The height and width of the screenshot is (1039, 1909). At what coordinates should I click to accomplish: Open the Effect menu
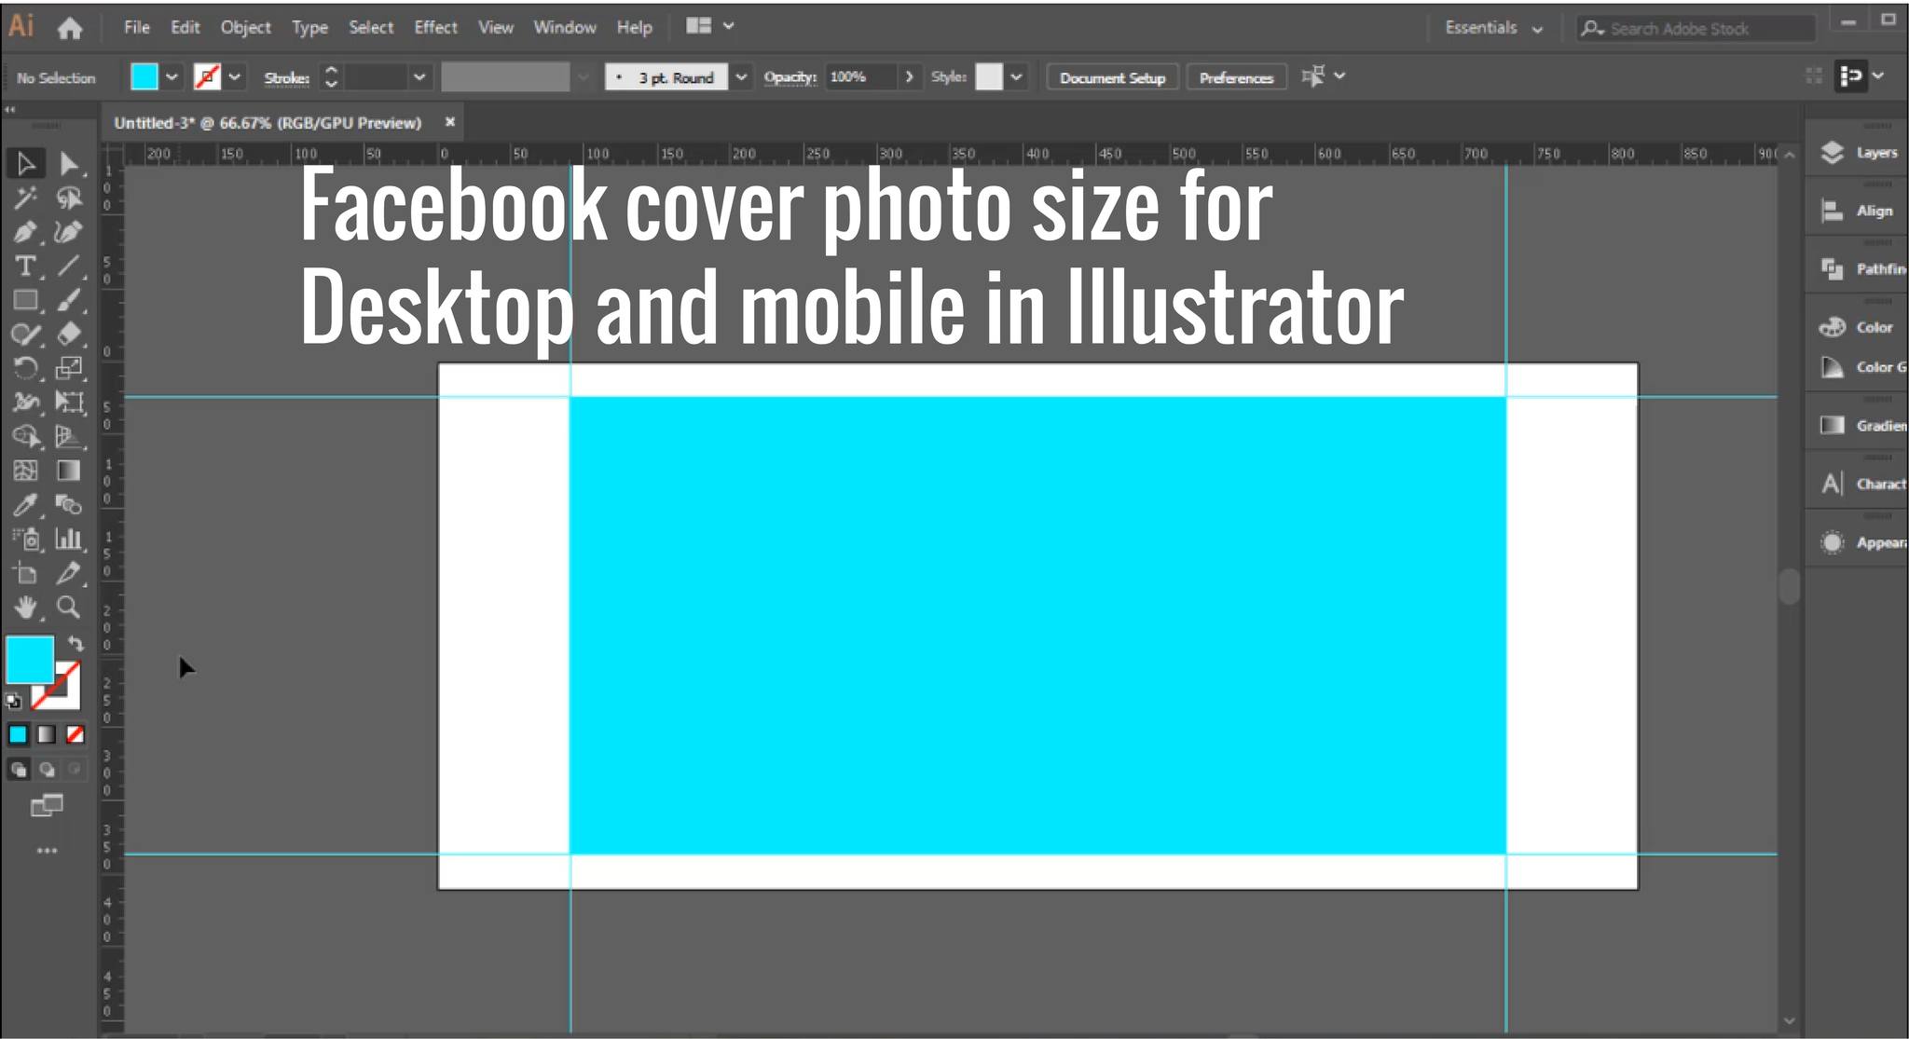click(435, 27)
